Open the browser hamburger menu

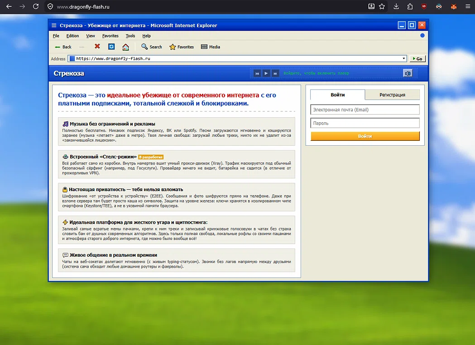coord(468,6)
